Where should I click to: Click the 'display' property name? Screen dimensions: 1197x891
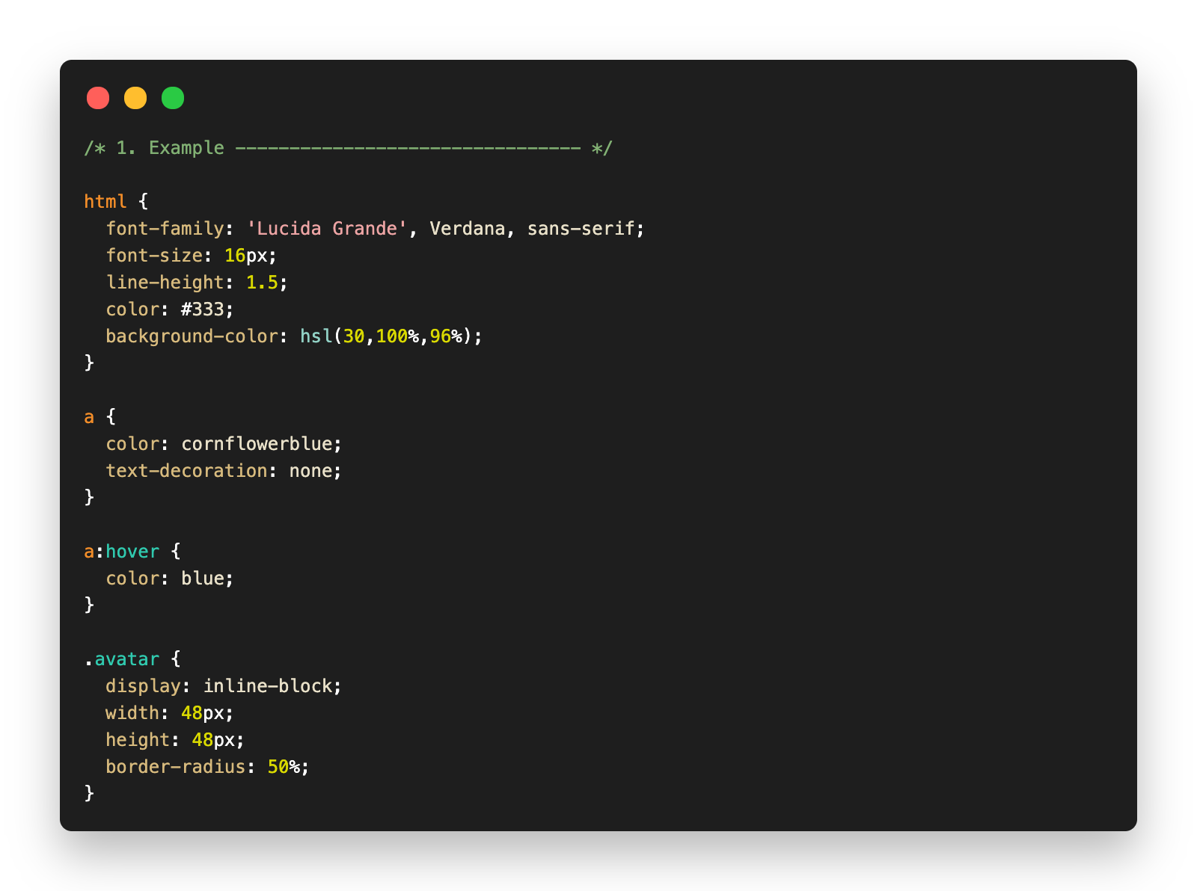(143, 685)
